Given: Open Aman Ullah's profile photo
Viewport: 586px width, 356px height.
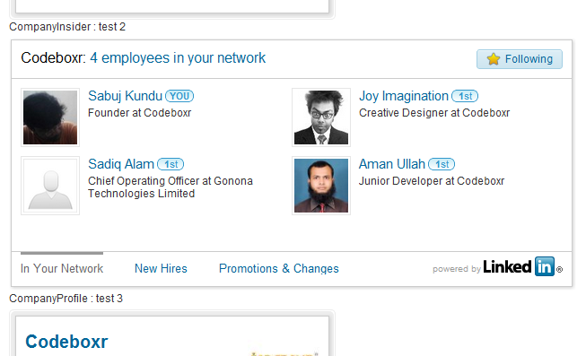Looking at the screenshot, I should coord(321,186).
